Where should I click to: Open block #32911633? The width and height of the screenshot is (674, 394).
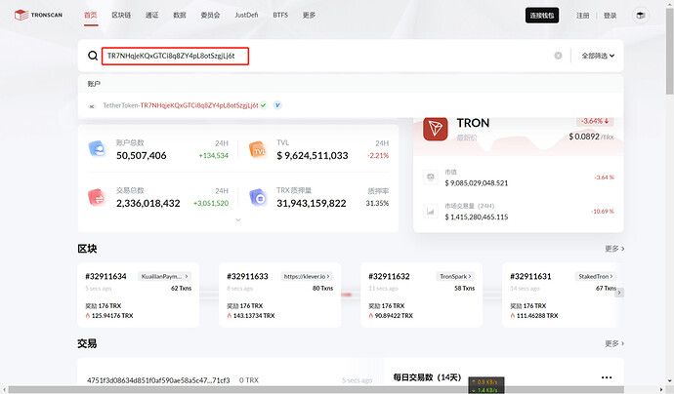pyautogui.click(x=247, y=276)
